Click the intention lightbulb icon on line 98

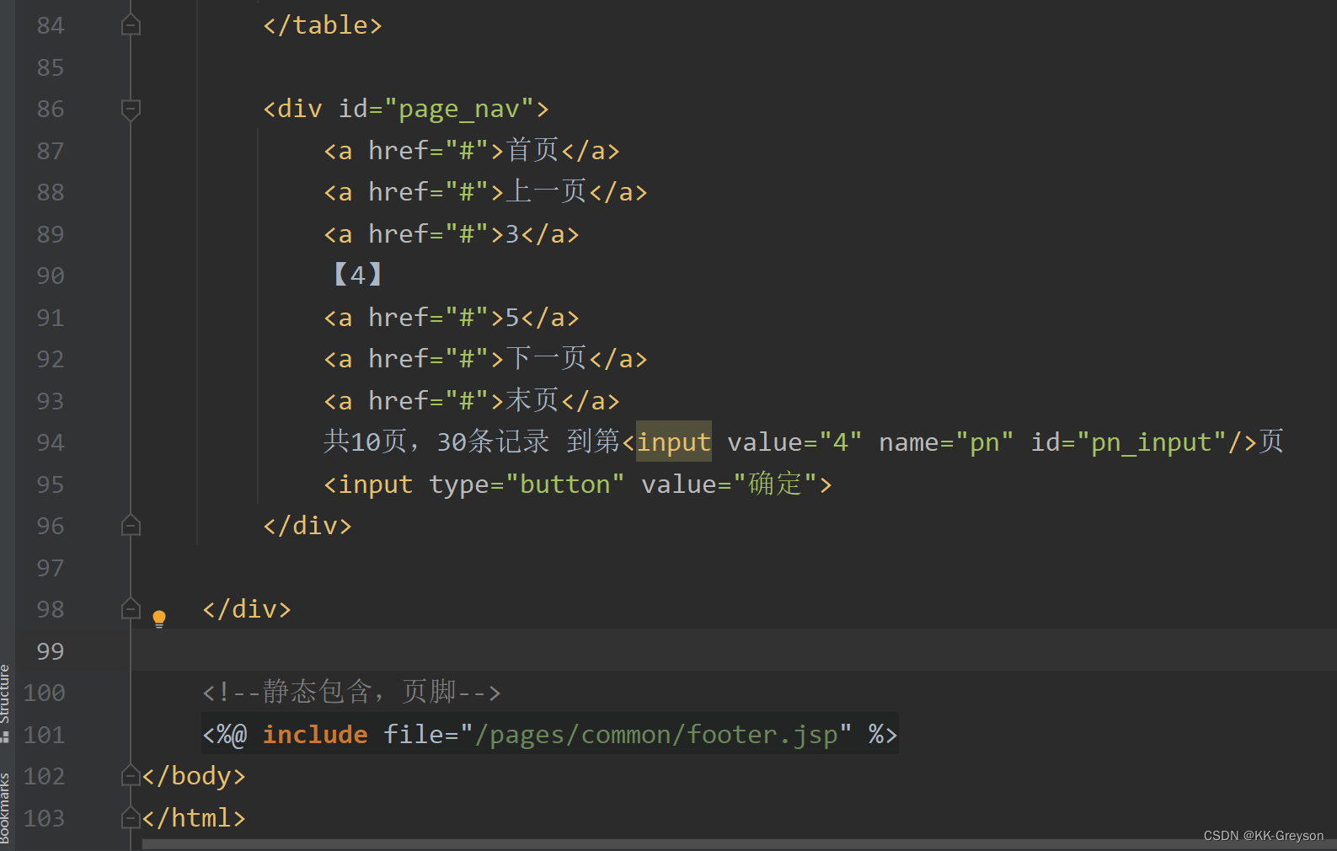click(x=158, y=619)
